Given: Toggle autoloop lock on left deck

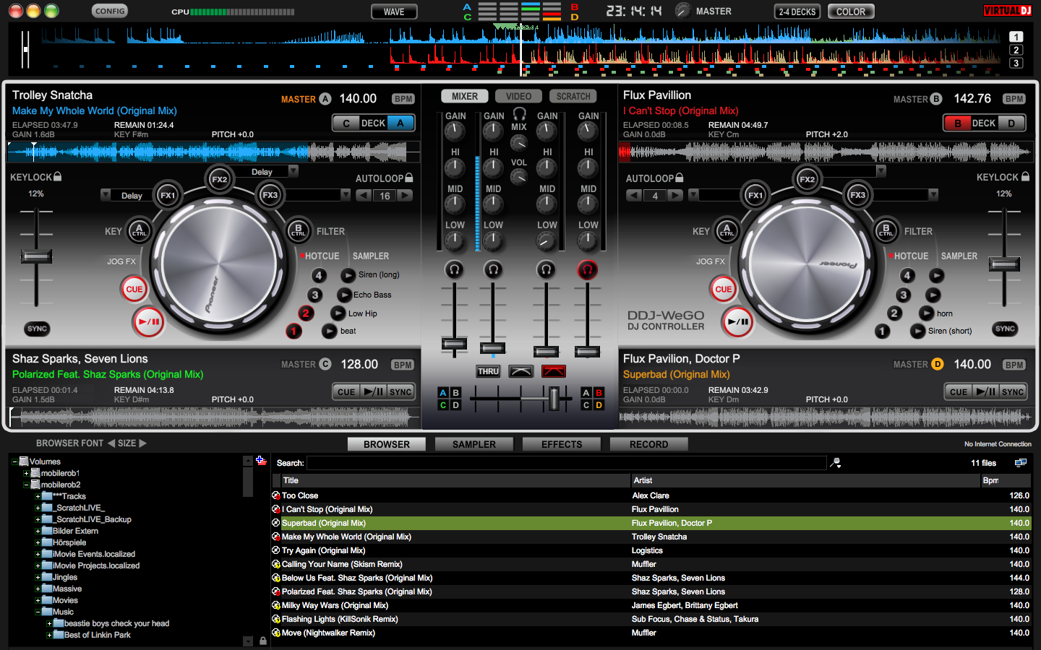Looking at the screenshot, I should (x=409, y=178).
